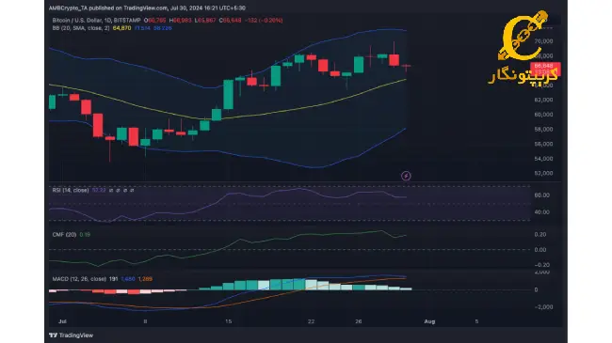Click the RSI axis value 40.00
The image size is (612, 343).
click(542, 212)
